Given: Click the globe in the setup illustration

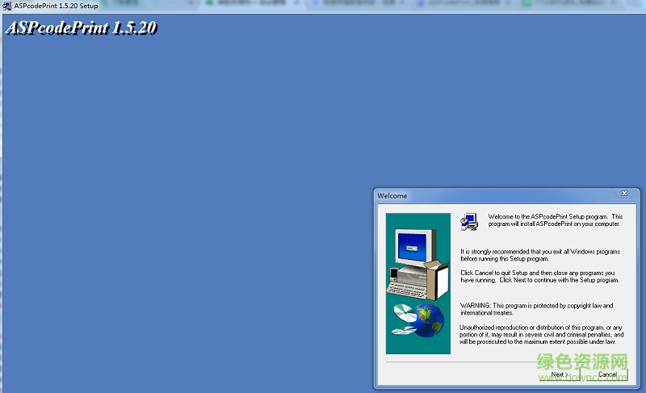Looking at the screenshot, I should tap(429, 320).
